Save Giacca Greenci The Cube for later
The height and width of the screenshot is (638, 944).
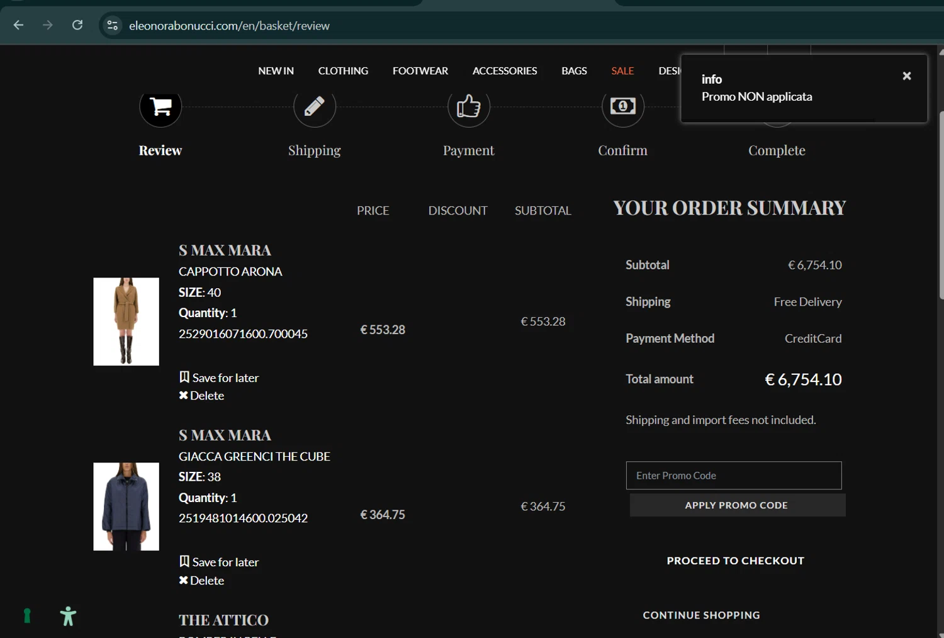point(219,562)
